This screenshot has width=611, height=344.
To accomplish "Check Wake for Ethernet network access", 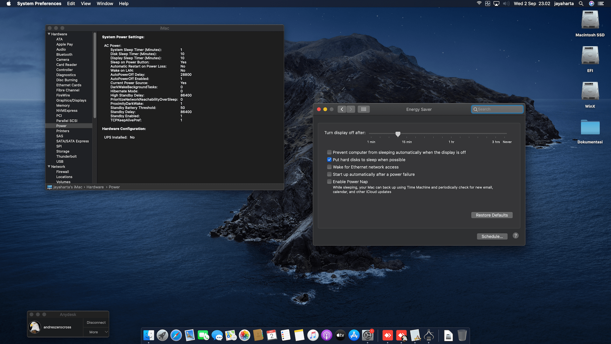I will coord(329,167).
